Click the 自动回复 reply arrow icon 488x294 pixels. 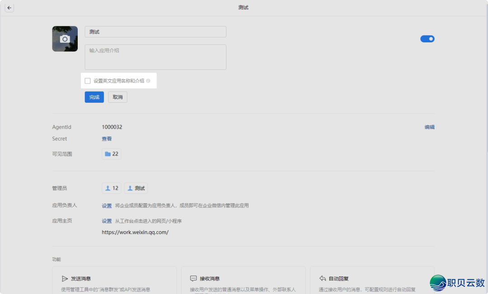coord(322,278)
